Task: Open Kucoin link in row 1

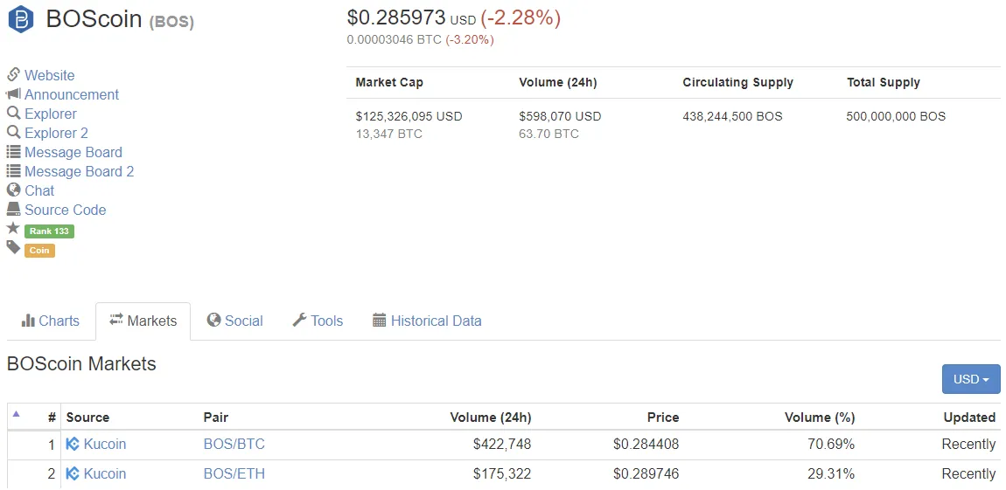Action: (x=105, y=444)
